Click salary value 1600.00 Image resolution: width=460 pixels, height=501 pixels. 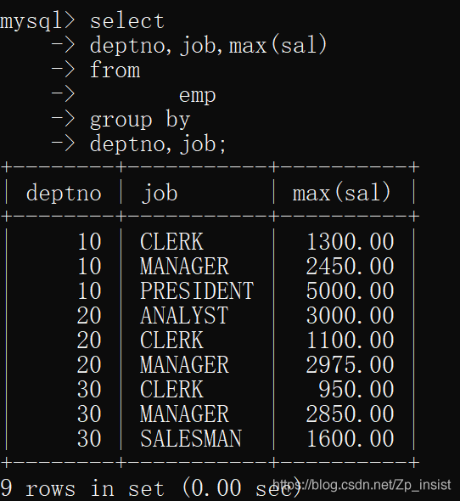click(351, 438)
